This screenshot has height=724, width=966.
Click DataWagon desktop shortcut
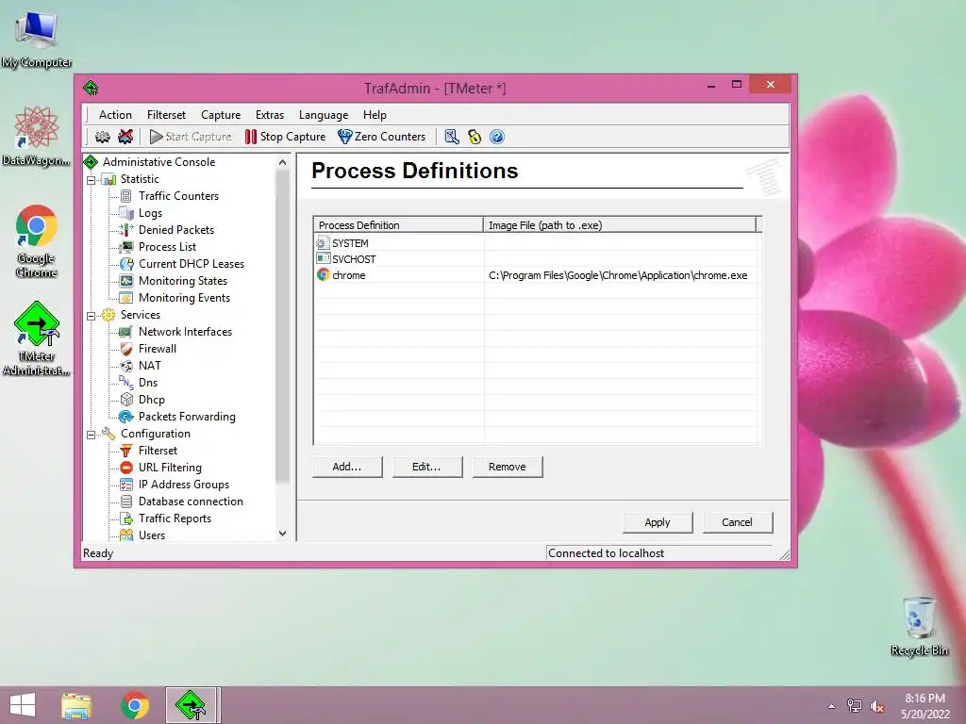37,137
